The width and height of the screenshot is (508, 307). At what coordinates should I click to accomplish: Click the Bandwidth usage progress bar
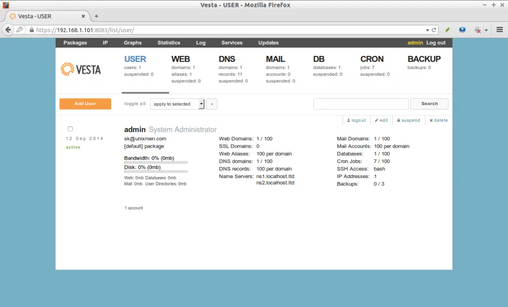click(x=156, y=162)
